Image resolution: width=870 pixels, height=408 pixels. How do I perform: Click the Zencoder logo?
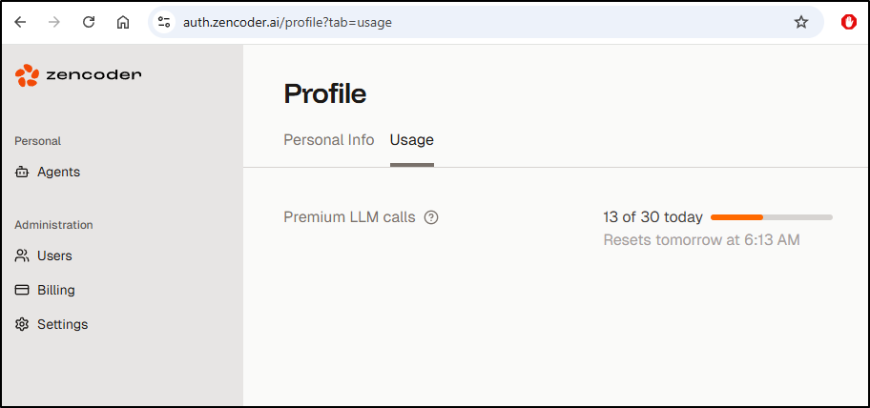pyautogui.click(x=78, y=75)
